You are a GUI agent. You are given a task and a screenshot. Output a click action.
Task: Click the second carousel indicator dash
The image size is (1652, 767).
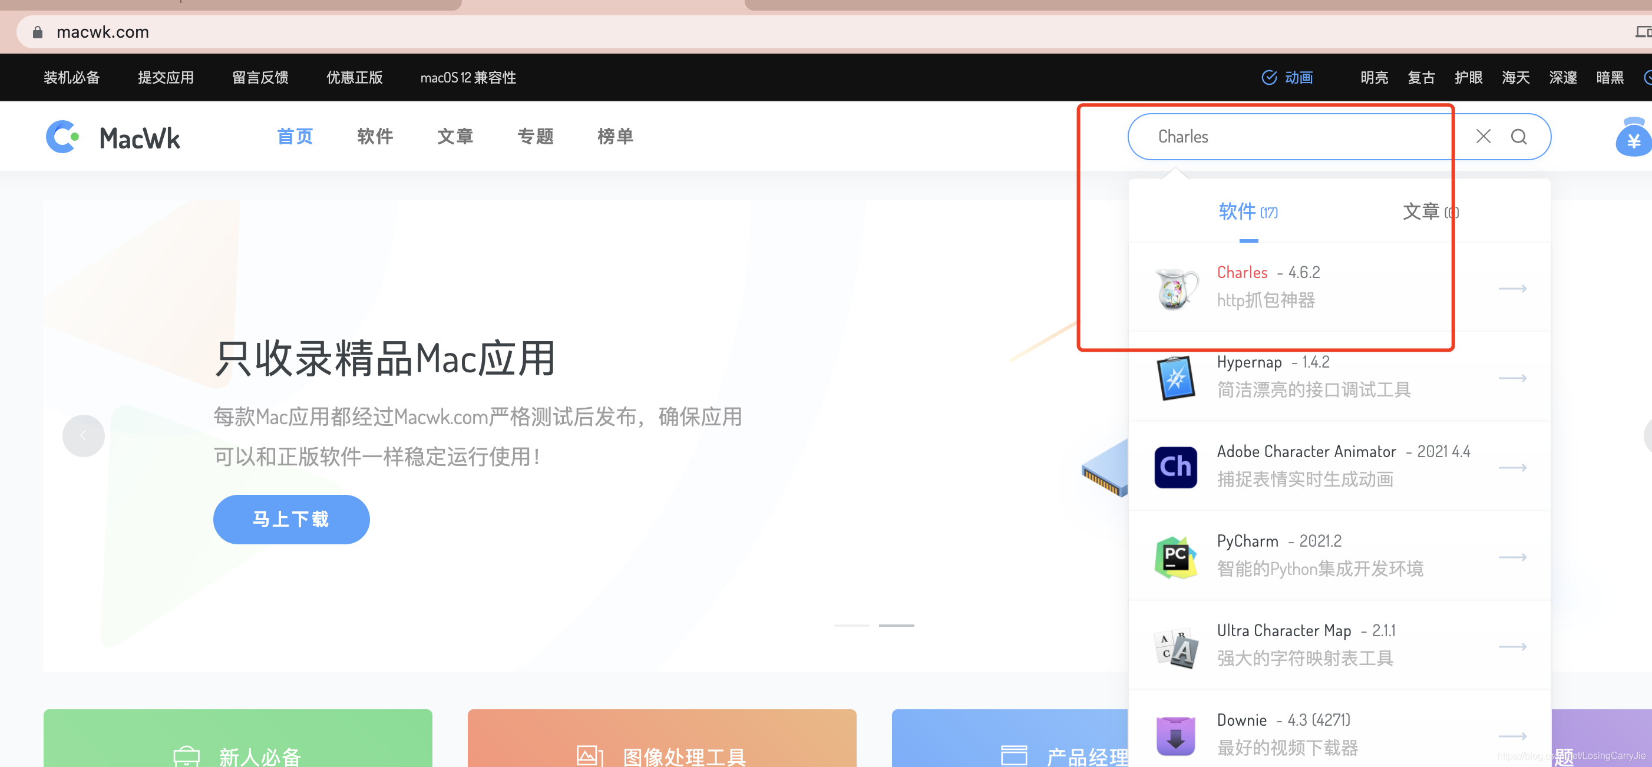(x=897, y=624)
